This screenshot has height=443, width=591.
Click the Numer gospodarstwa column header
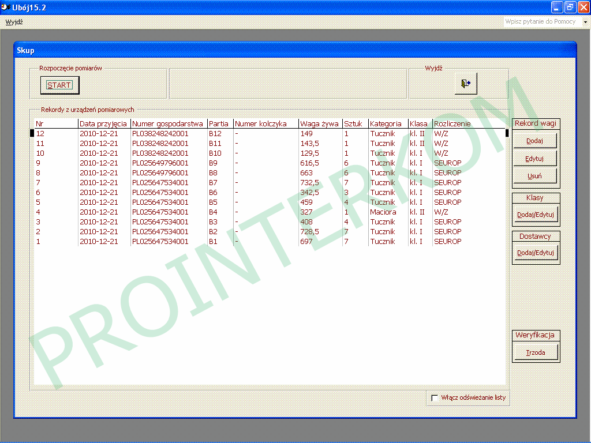[168, 123]
